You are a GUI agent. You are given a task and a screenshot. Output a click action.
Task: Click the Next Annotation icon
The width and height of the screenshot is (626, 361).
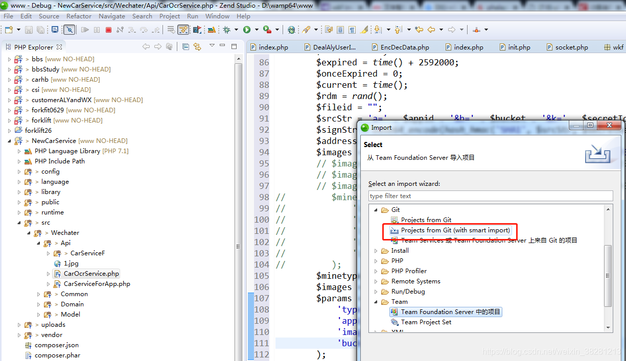[x=378, y=30]
